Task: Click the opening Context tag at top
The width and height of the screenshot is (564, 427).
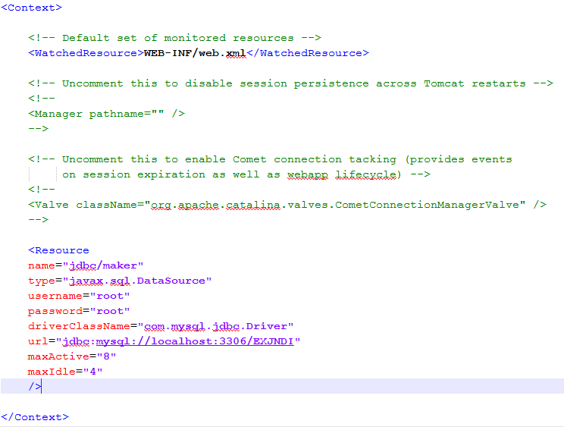Action: (x=32, y=8)
